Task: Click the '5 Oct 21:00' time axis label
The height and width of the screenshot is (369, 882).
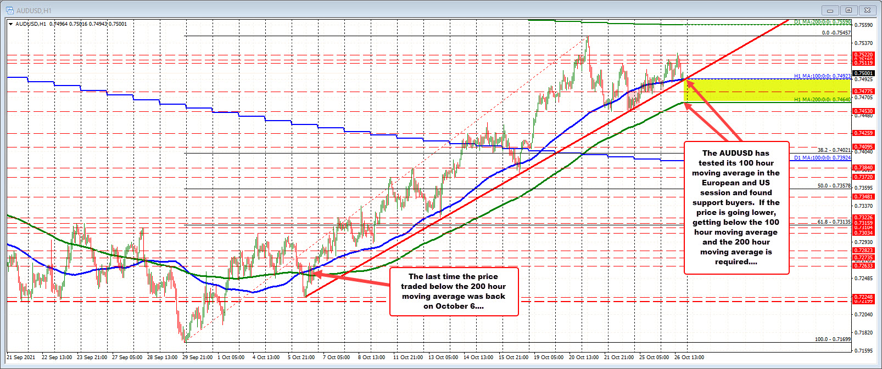Action: coord(302,357)
